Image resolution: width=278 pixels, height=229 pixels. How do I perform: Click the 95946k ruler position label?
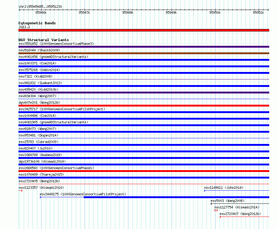click(x=41, y=12)
